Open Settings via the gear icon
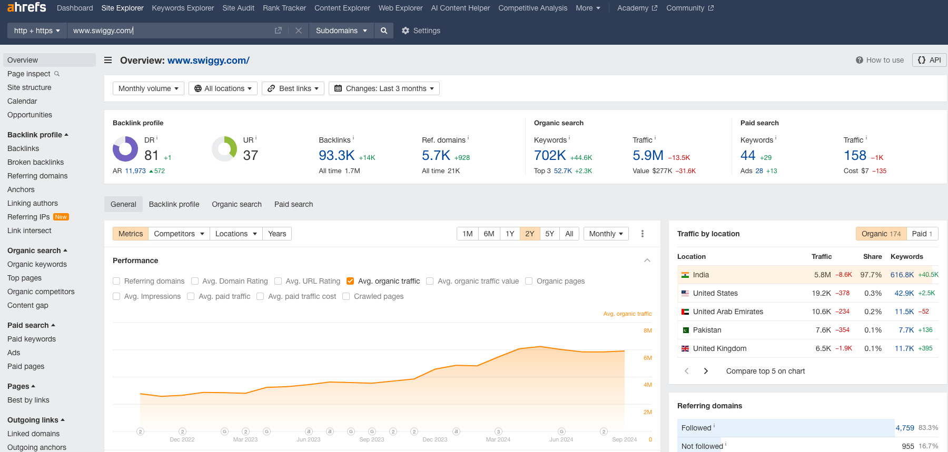 tap(405, 31)
